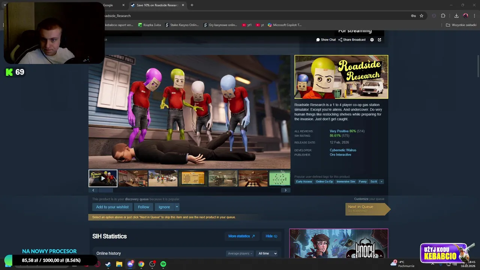Image resolution: width=480 pixels, height=270 pixels.
Task: Open the Chrome profile avatar
Action: point(465,16)
